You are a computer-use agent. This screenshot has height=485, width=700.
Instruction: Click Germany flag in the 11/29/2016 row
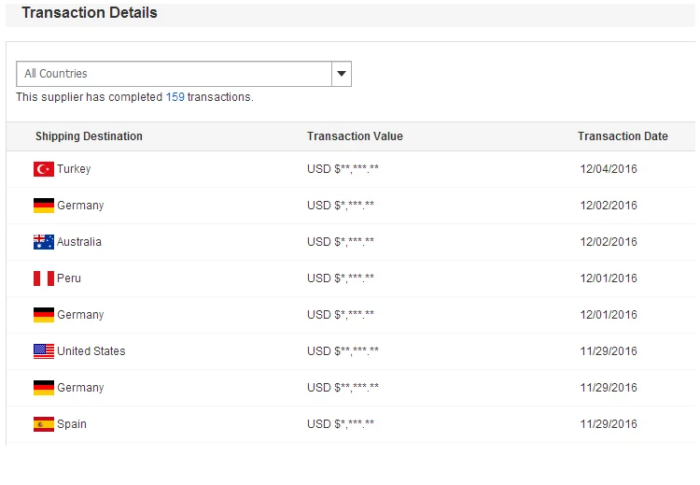[x=44, y=388]
